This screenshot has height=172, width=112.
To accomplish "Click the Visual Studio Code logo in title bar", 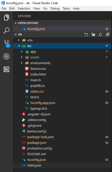I will [x=3, y=3].
